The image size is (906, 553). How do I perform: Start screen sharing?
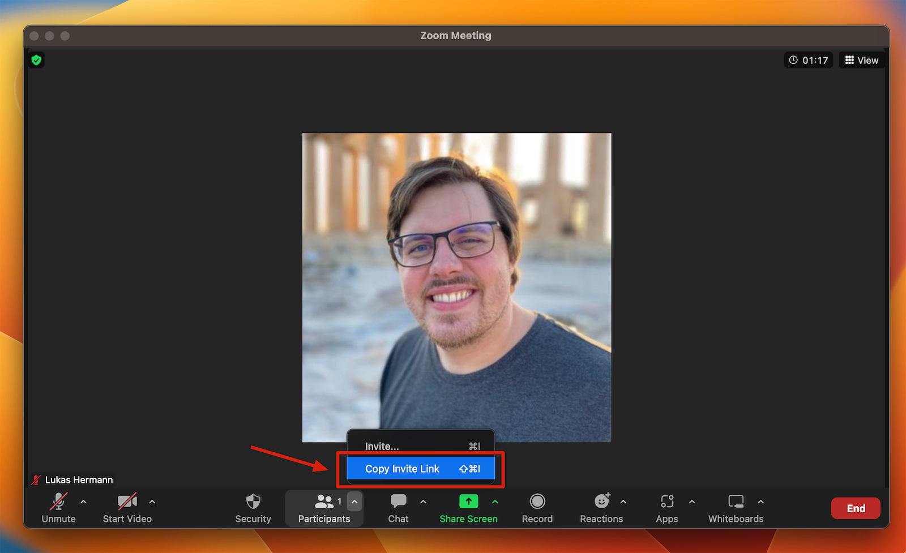[x=468, y=508]
